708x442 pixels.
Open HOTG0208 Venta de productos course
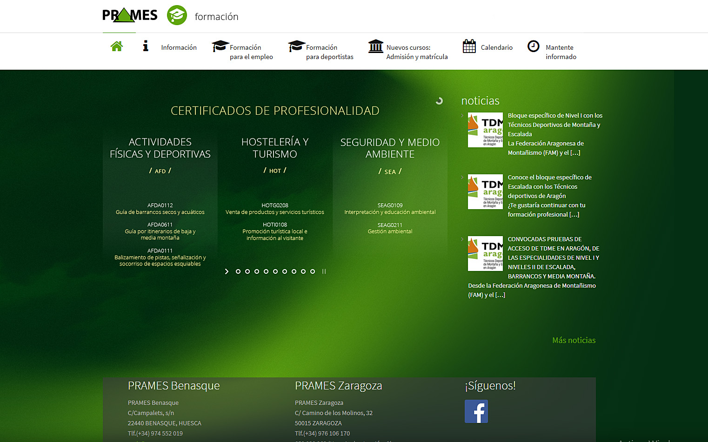click(x=275, y=209)
